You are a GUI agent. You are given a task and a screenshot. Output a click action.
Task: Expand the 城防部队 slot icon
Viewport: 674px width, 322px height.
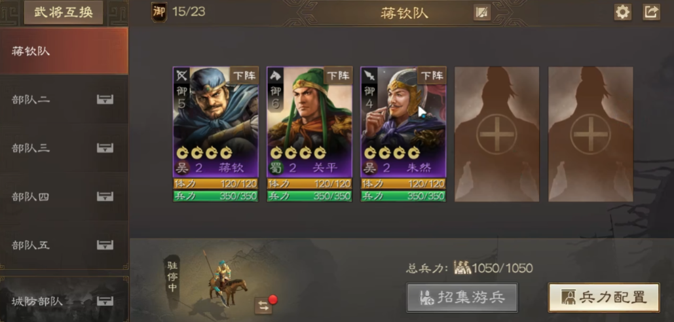pyautogui.click(x=105, y=301)
